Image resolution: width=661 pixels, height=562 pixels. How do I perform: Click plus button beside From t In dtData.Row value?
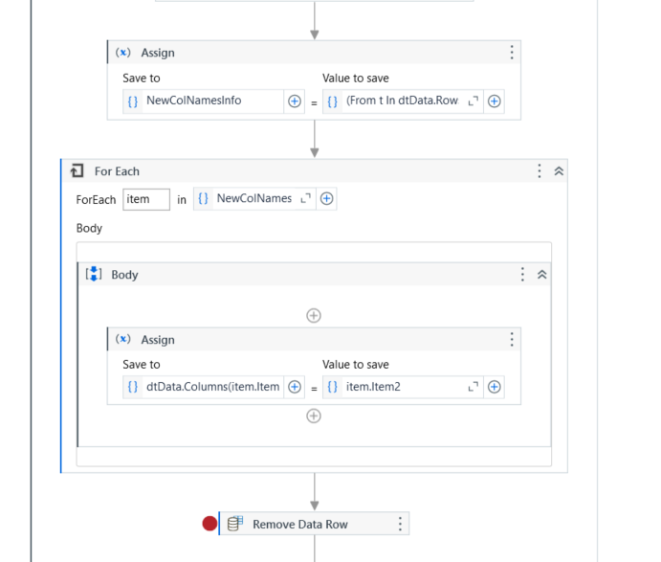(495, 101)
